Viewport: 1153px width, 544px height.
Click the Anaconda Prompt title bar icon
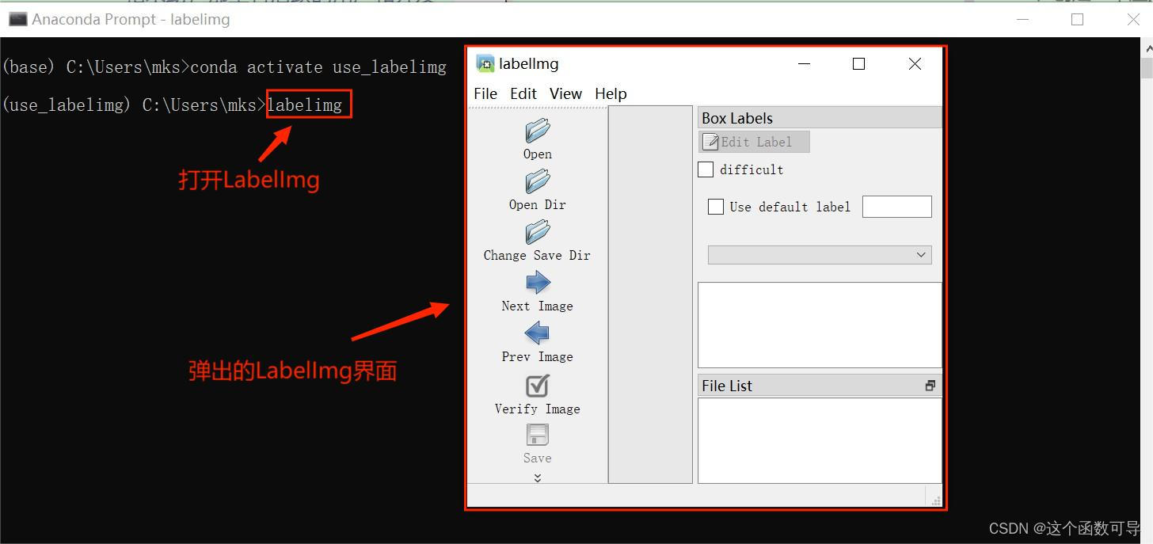tap(17, 19)
